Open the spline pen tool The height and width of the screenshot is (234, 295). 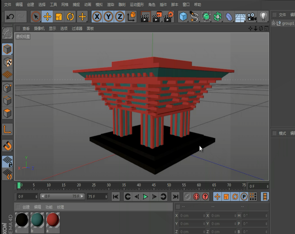coord(195,17)
